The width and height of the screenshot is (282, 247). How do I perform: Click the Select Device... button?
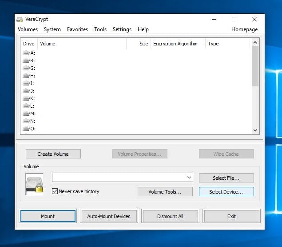226,192
